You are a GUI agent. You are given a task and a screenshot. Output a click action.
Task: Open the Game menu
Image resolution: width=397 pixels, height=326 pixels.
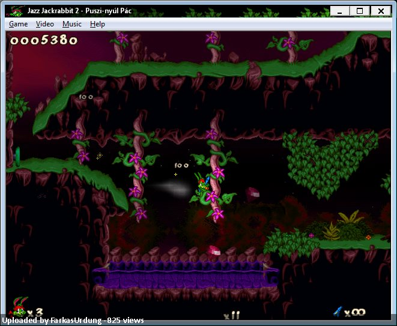[18, 24]
